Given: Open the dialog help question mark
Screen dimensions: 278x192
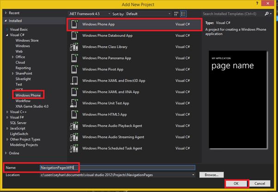Looking at the screenshot, I should 257,3.
